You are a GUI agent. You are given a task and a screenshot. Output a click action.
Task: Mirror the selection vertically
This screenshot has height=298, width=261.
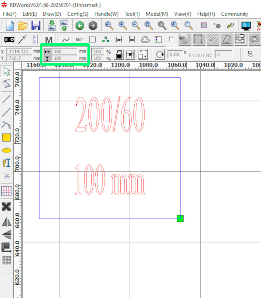[x=7, y=234]
